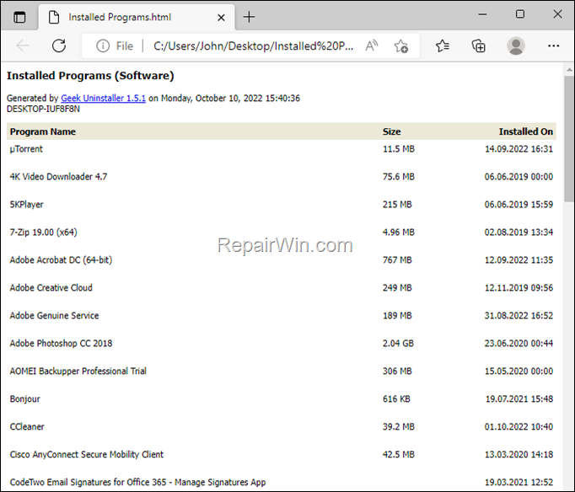This screenshot has height=492, width=575.
Task: Open the Geek Uninstaller 1.5.1 link
Action: [103, 99]
